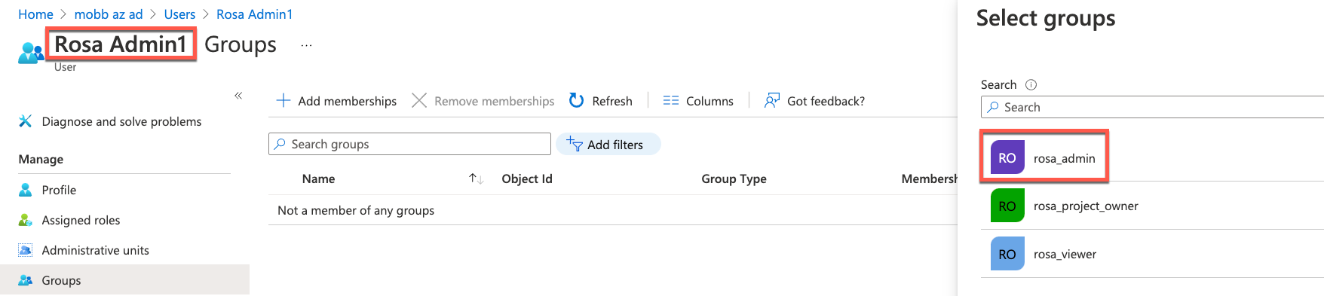Select the rosa_project_owner group

click(x=1152, y=206)
